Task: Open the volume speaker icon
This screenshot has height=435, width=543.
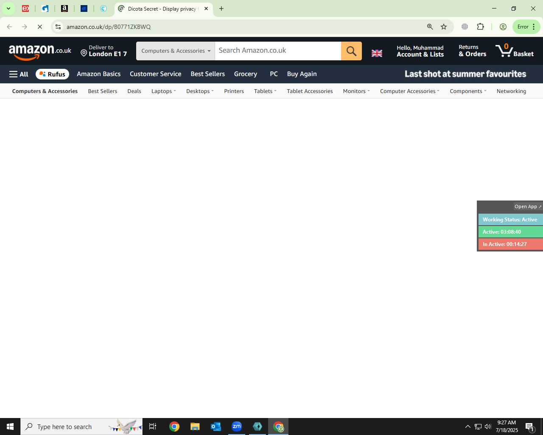Action: 488,427
